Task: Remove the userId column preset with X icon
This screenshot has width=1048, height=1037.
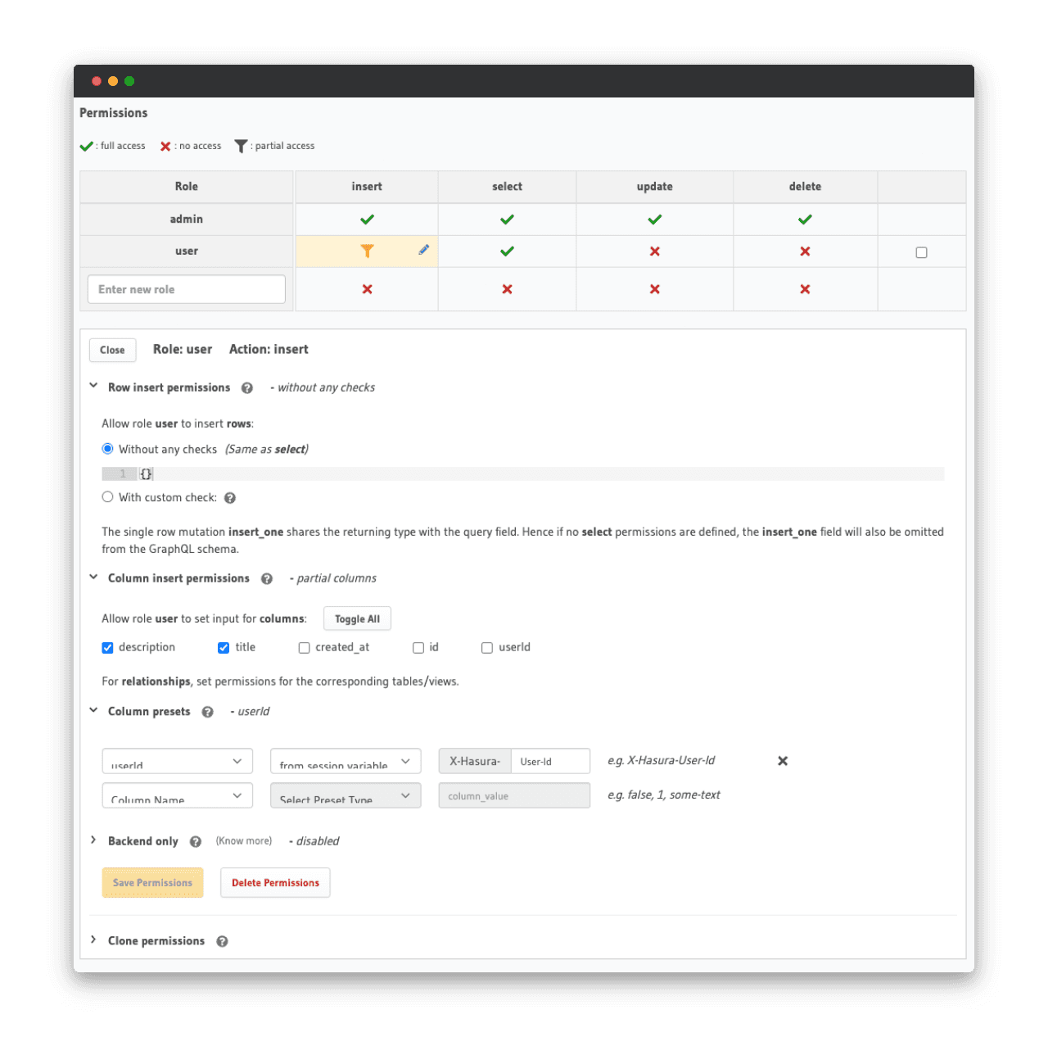Action: [x=783, y=761]
